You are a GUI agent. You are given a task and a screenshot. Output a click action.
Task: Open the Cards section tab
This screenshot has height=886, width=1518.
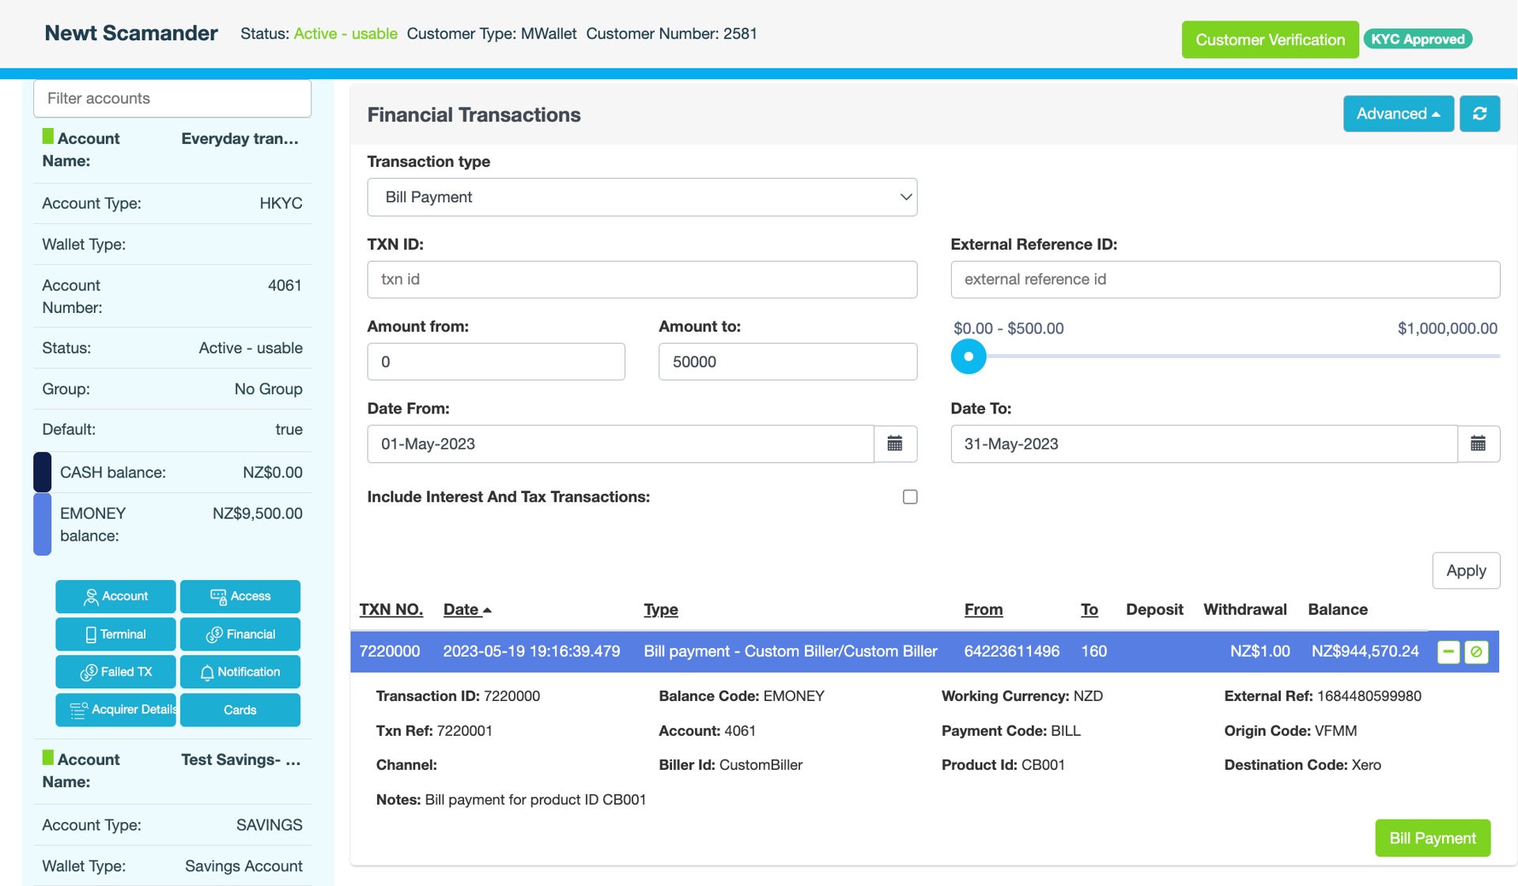(x=240, y=710)
